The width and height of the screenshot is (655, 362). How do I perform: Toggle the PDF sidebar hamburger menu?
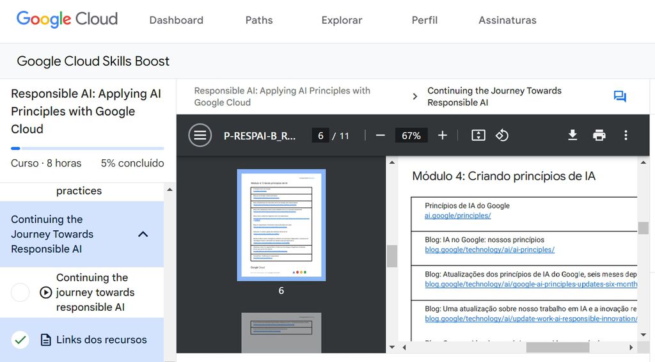[200, 136]
